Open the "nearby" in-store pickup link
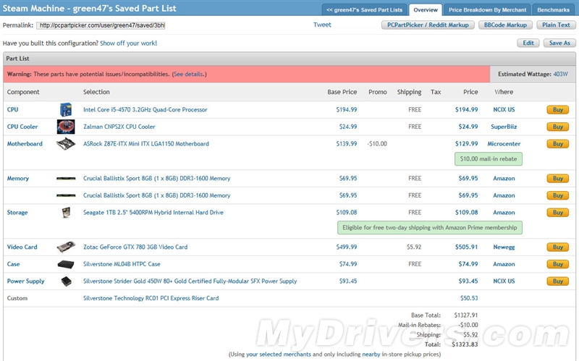This screenshot has width=579, height=361. (371, 354)
